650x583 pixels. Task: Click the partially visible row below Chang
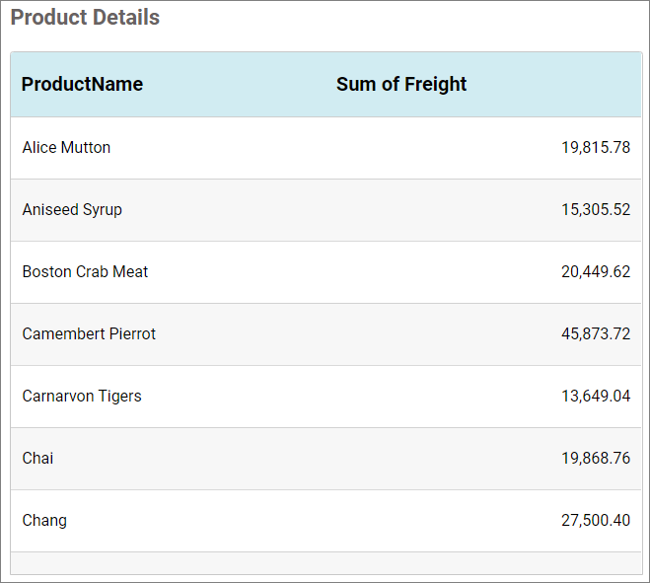tap(325, 563)
